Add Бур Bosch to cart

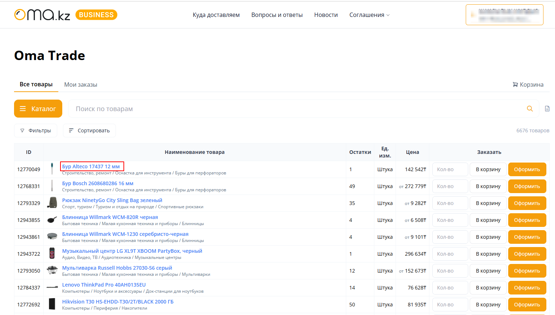coord(488,186)
